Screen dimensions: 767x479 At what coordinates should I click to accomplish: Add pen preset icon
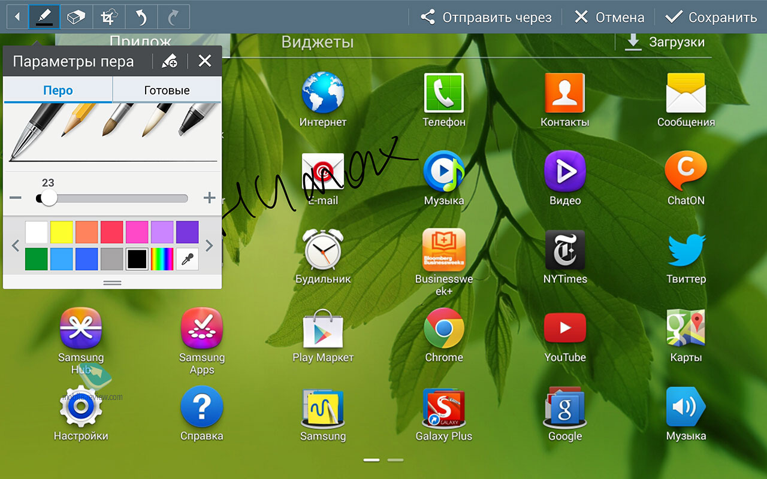(x=170, y=61)
